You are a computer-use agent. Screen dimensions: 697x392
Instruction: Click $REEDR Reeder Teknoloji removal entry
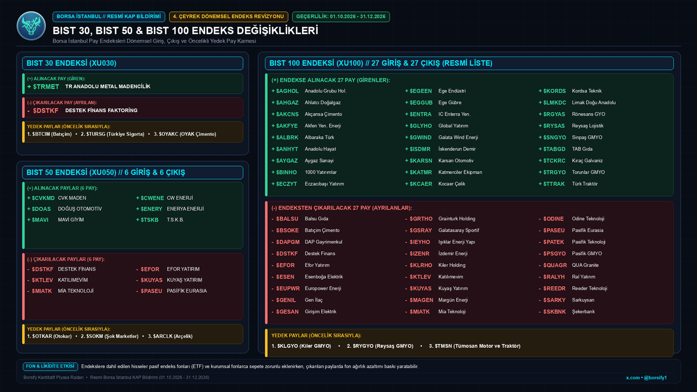[573, 289]
